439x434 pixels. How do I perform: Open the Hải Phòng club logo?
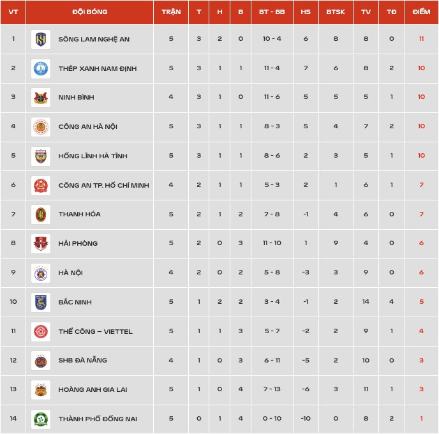[41, 244]
